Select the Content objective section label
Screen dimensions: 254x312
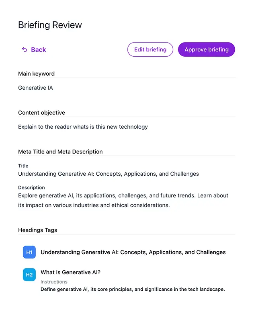pos(41,113)
